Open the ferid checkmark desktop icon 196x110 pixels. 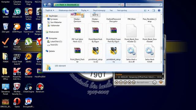tap(6, 43)
